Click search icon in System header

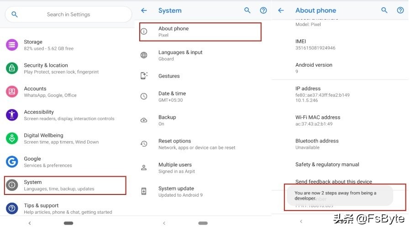tap(248, 10)
